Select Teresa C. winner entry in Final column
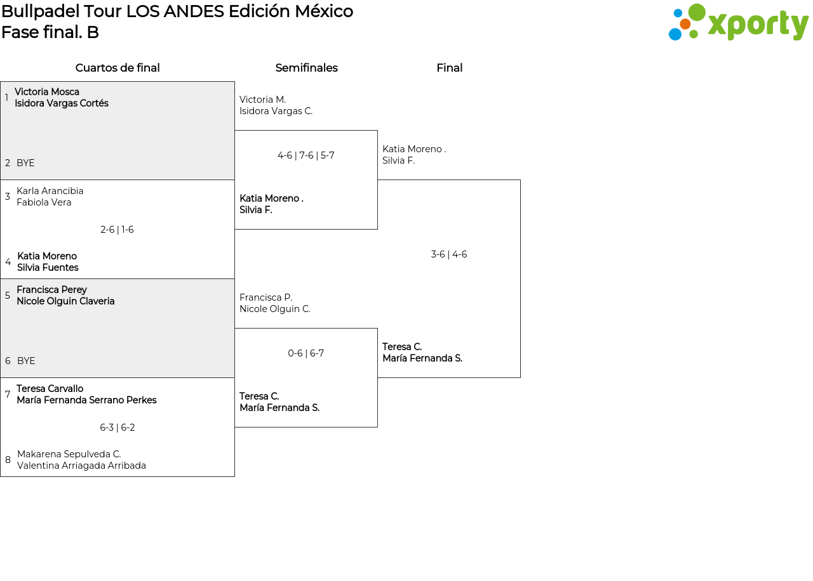The height and width of the screenshot is (581, 813). pyautogui.click(x=422, y=353)
